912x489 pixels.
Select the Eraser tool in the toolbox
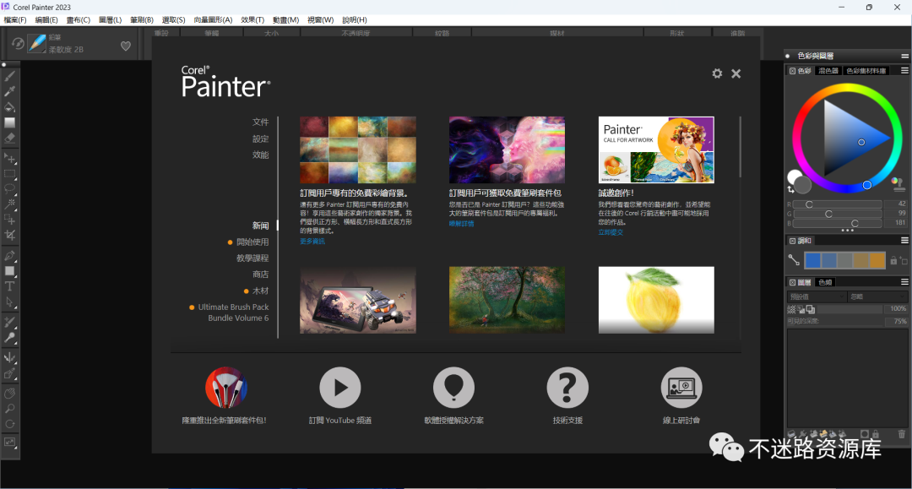(x=10, y=139)
